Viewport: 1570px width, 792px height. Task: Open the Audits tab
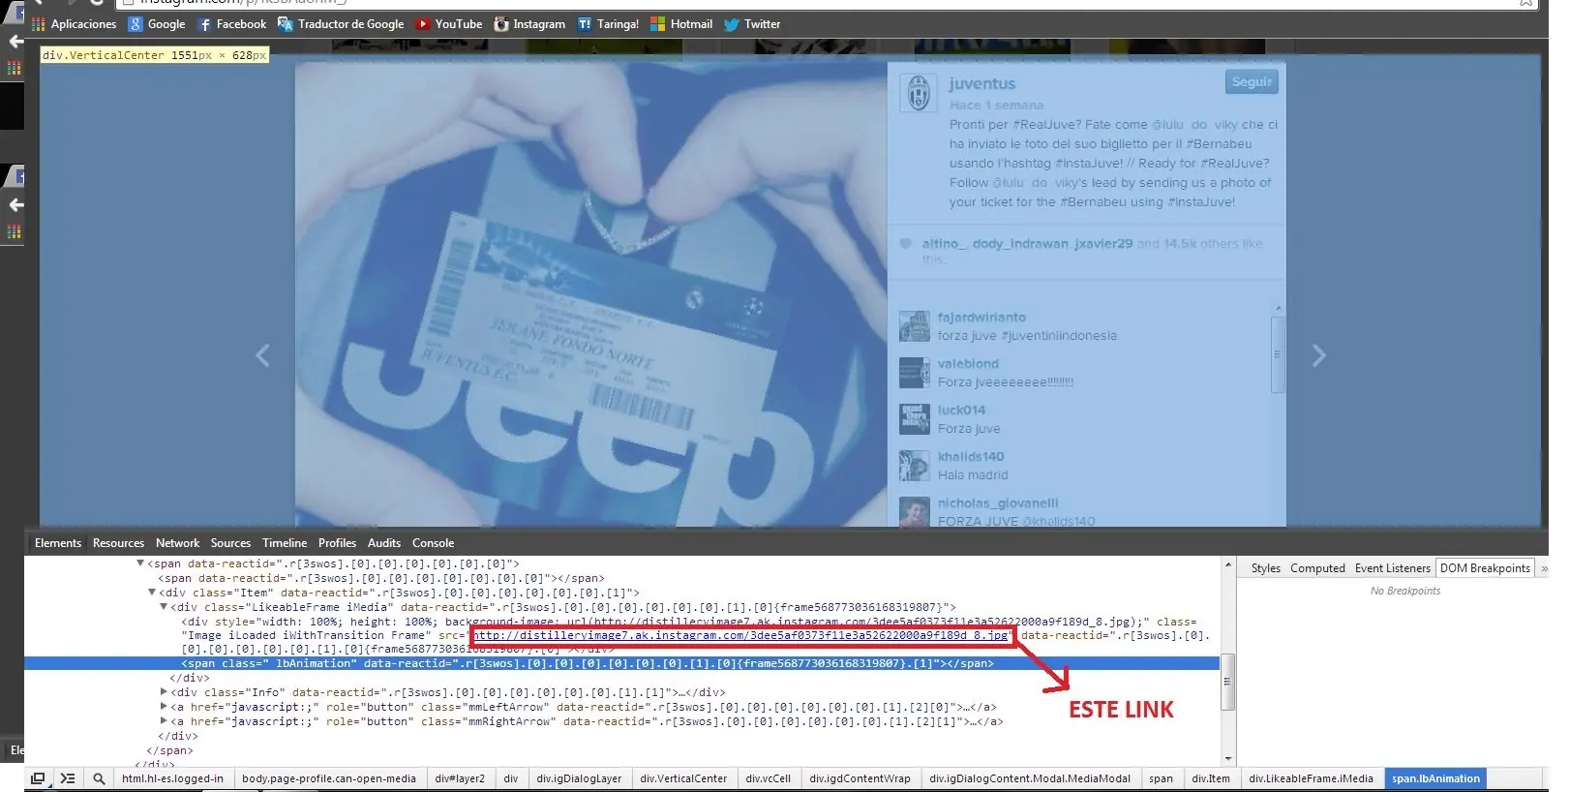(x=384, y=543)
